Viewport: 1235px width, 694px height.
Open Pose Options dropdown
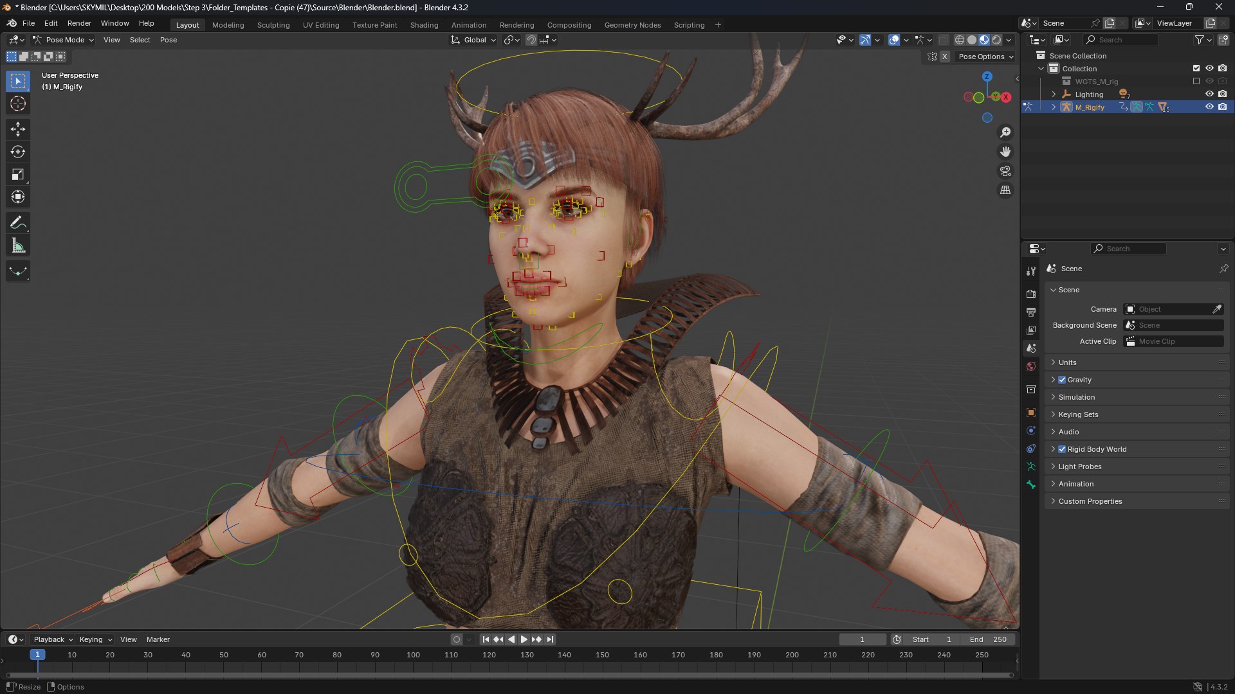coord(985,57)
